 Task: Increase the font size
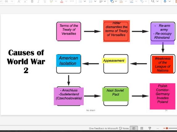(x=19, y=1)
